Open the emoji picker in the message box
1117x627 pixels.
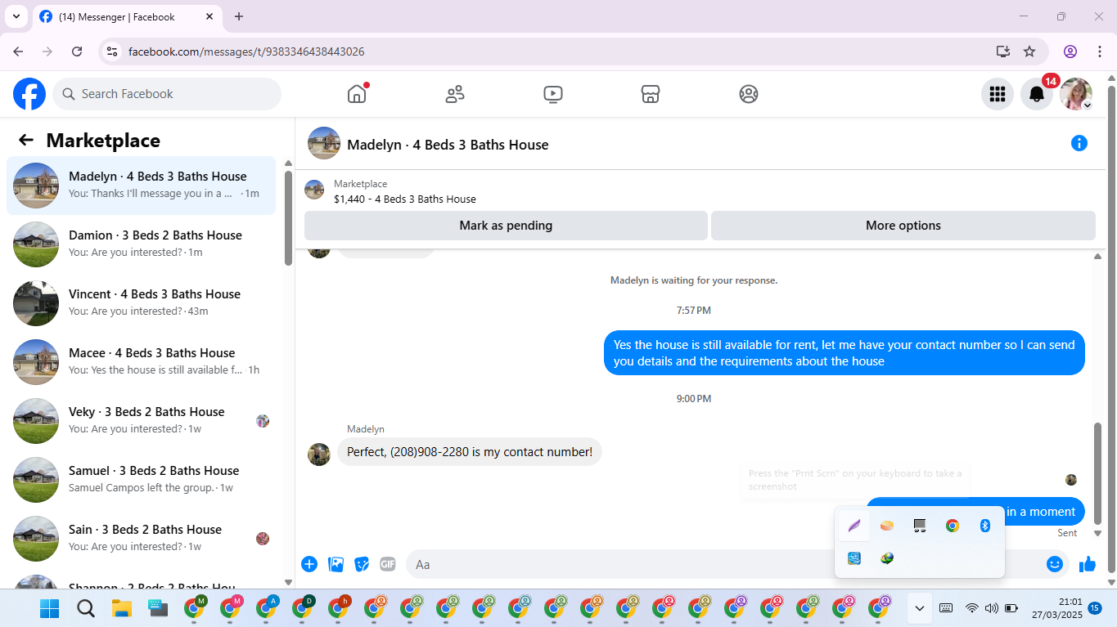(x=1055, y=564)
